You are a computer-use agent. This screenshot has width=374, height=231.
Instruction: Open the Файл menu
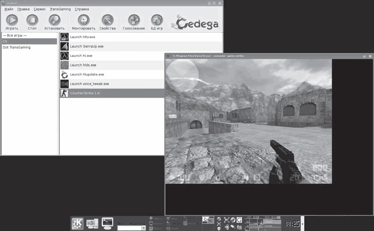[x=8, y=9]
